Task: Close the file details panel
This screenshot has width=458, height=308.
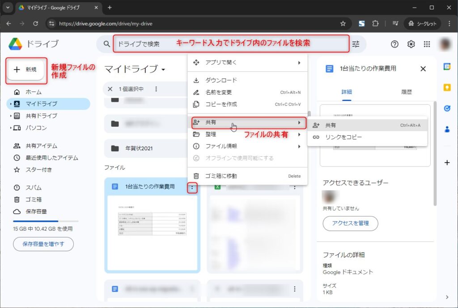Action: [x=423, y=69]
